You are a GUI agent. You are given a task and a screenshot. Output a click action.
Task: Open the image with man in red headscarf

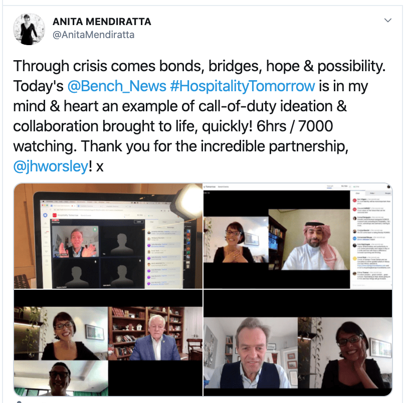[298, 236]
